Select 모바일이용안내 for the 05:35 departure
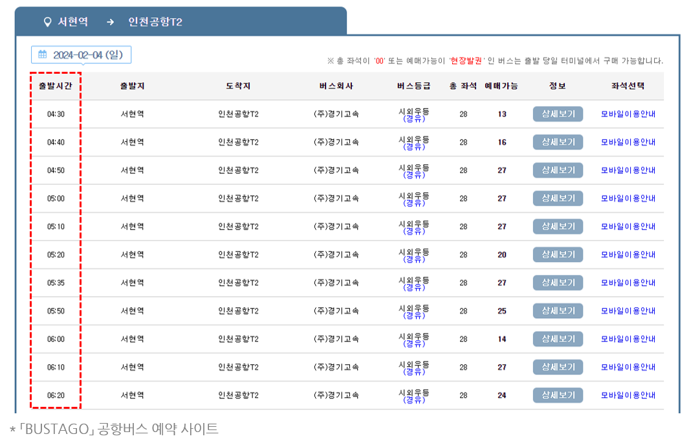Viewport: 689px width, 445px height. [628, 283]
